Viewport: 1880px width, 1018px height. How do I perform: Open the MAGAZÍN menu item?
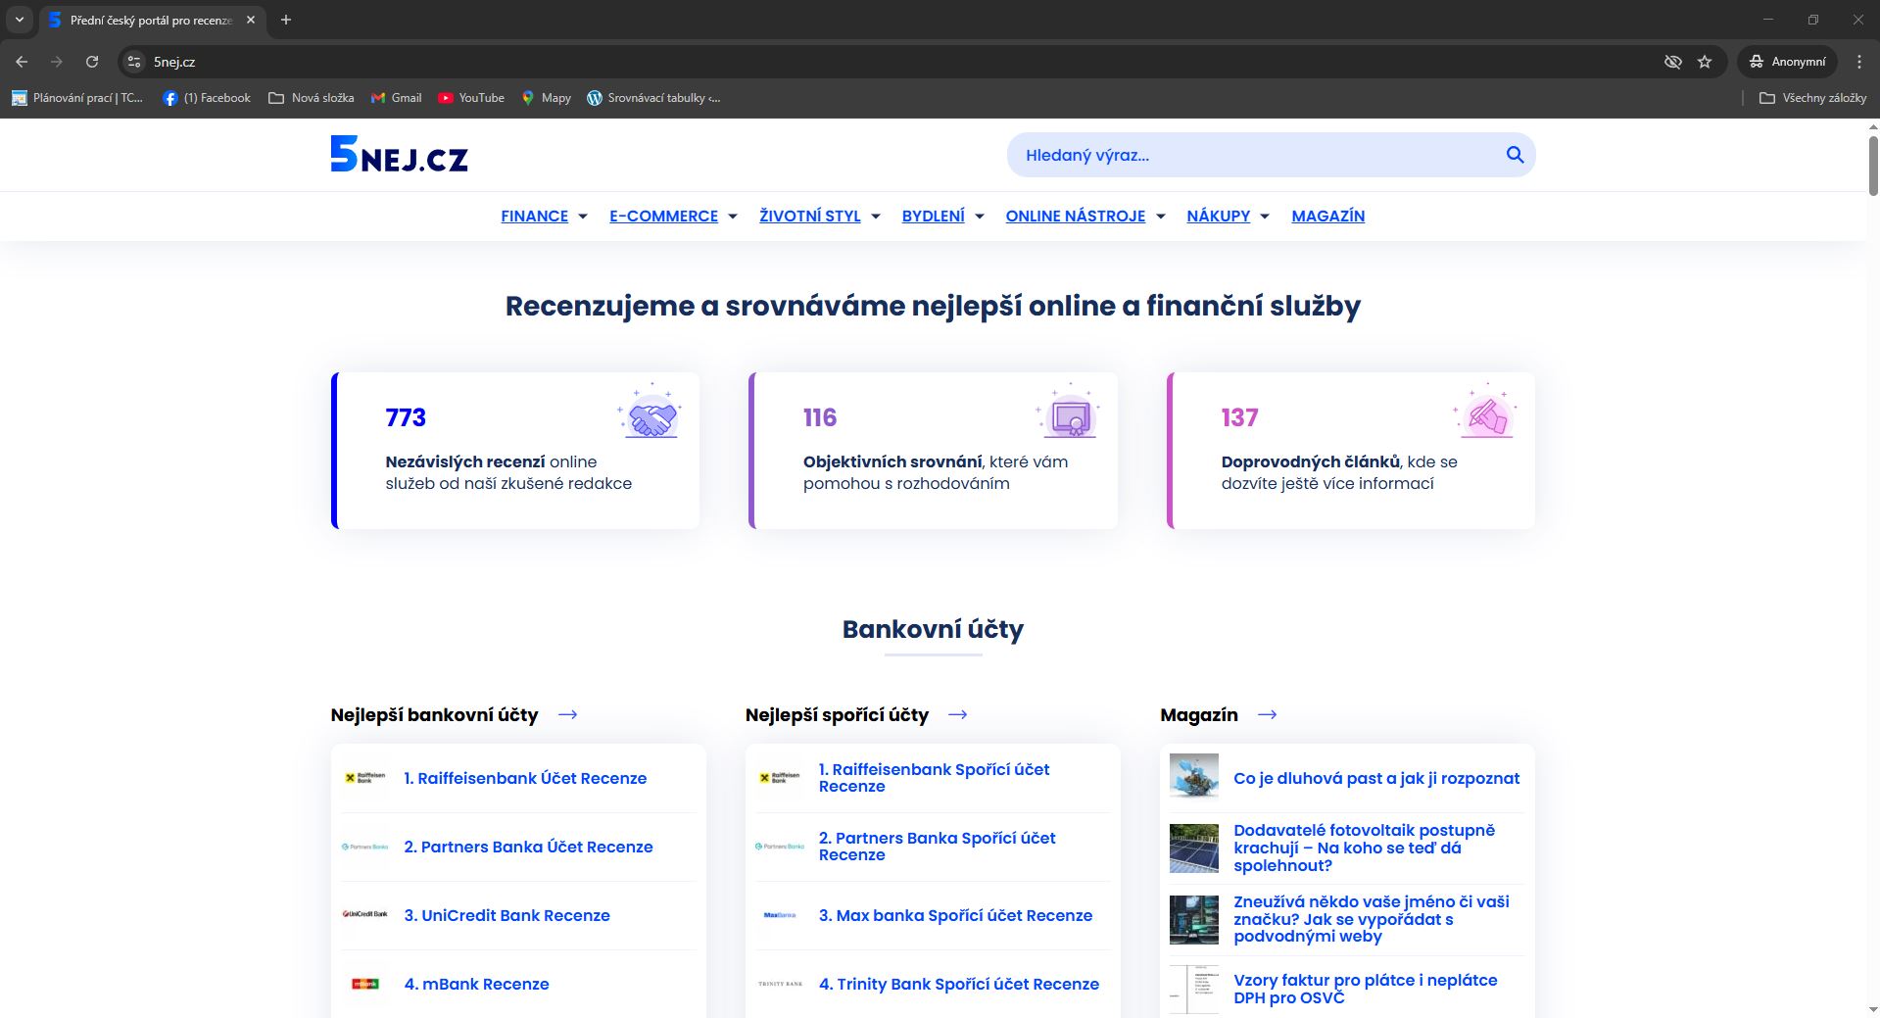tap(1327, 217)
